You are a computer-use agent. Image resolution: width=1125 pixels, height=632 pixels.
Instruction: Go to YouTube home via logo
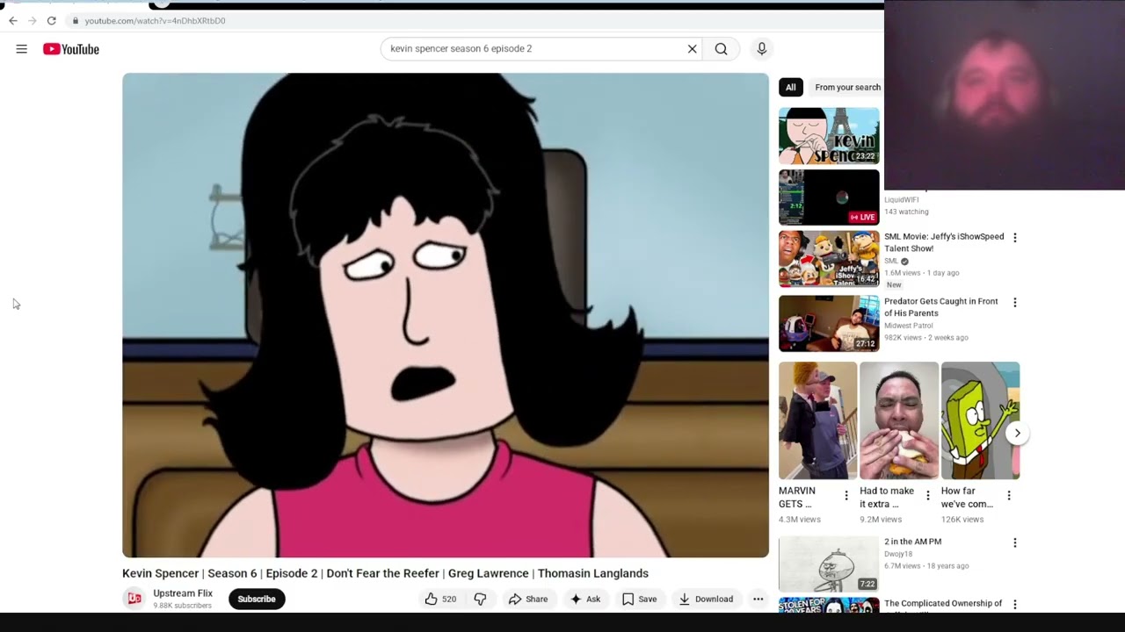(71, 49)
